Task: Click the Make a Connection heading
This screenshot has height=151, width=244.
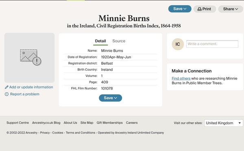Action: [x=192, y=71]
